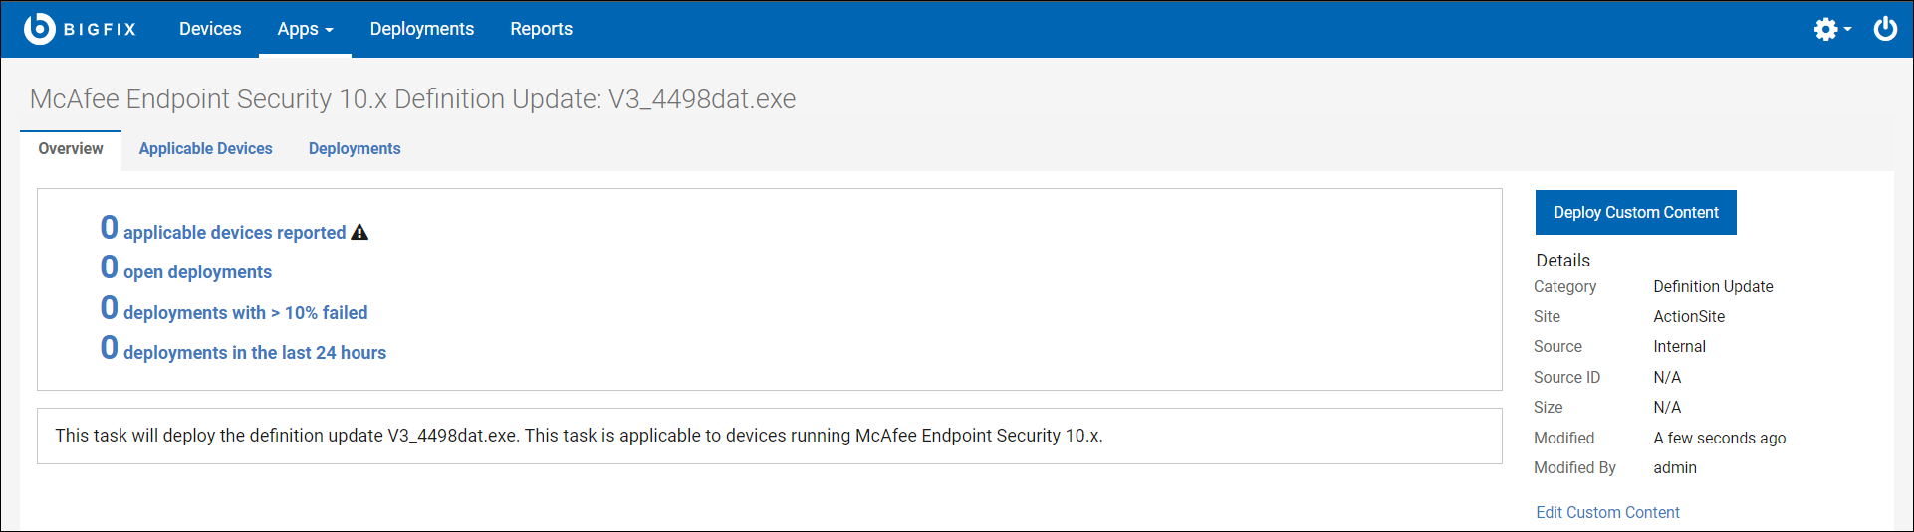Expand the Apps dropdown menu
1914x532 pixels.
pos(305,29)
